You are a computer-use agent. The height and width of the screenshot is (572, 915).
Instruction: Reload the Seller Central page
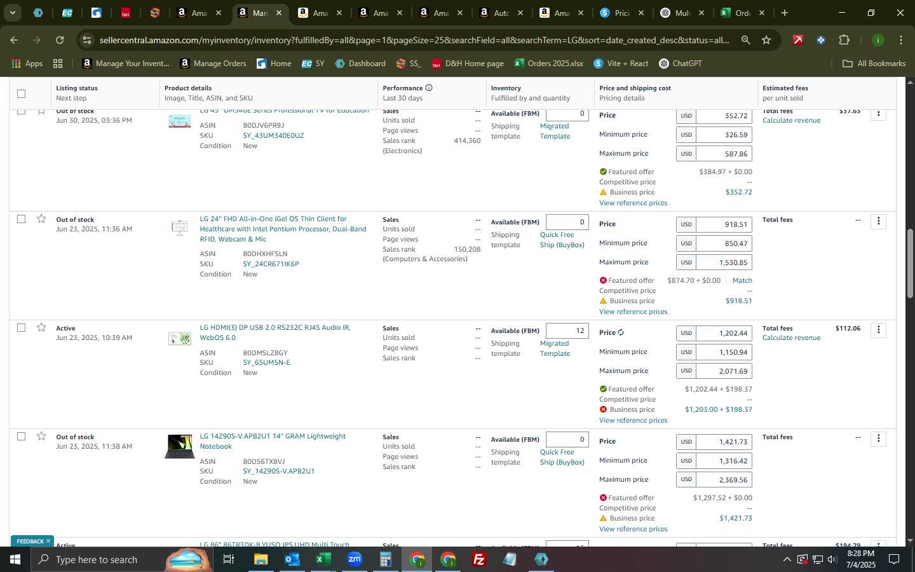60,40
